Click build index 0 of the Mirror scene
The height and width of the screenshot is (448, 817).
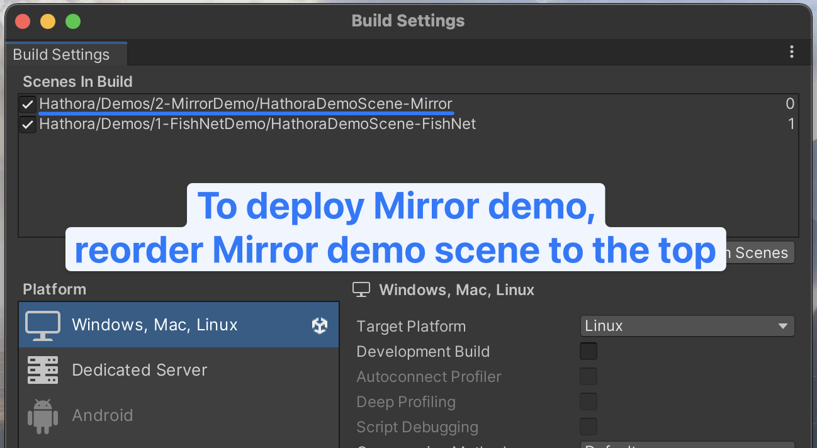(x=790, y=104)
